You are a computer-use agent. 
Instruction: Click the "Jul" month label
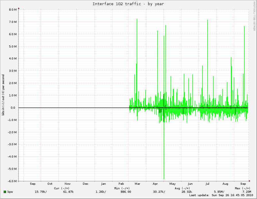coord(208,184)
